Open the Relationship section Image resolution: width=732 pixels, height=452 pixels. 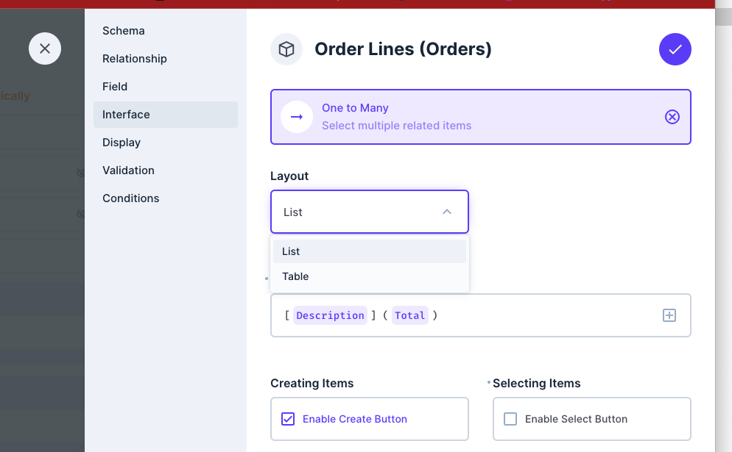click(x=134, y=58)
